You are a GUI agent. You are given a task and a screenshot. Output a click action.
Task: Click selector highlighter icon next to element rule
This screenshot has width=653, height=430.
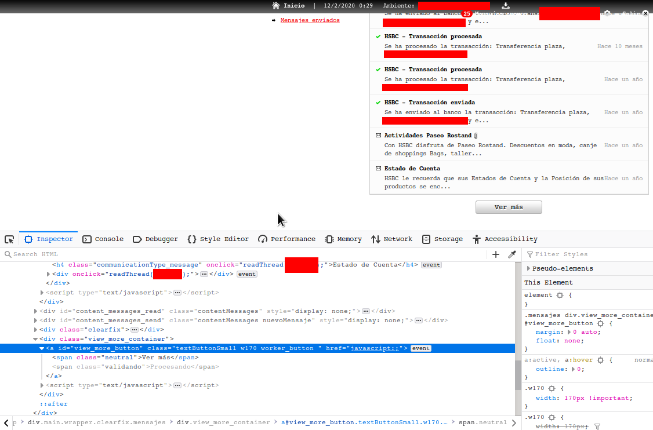[x=560, y=295]
